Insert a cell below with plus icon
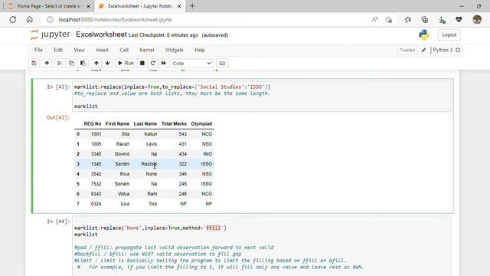 (x=47, y=63)
